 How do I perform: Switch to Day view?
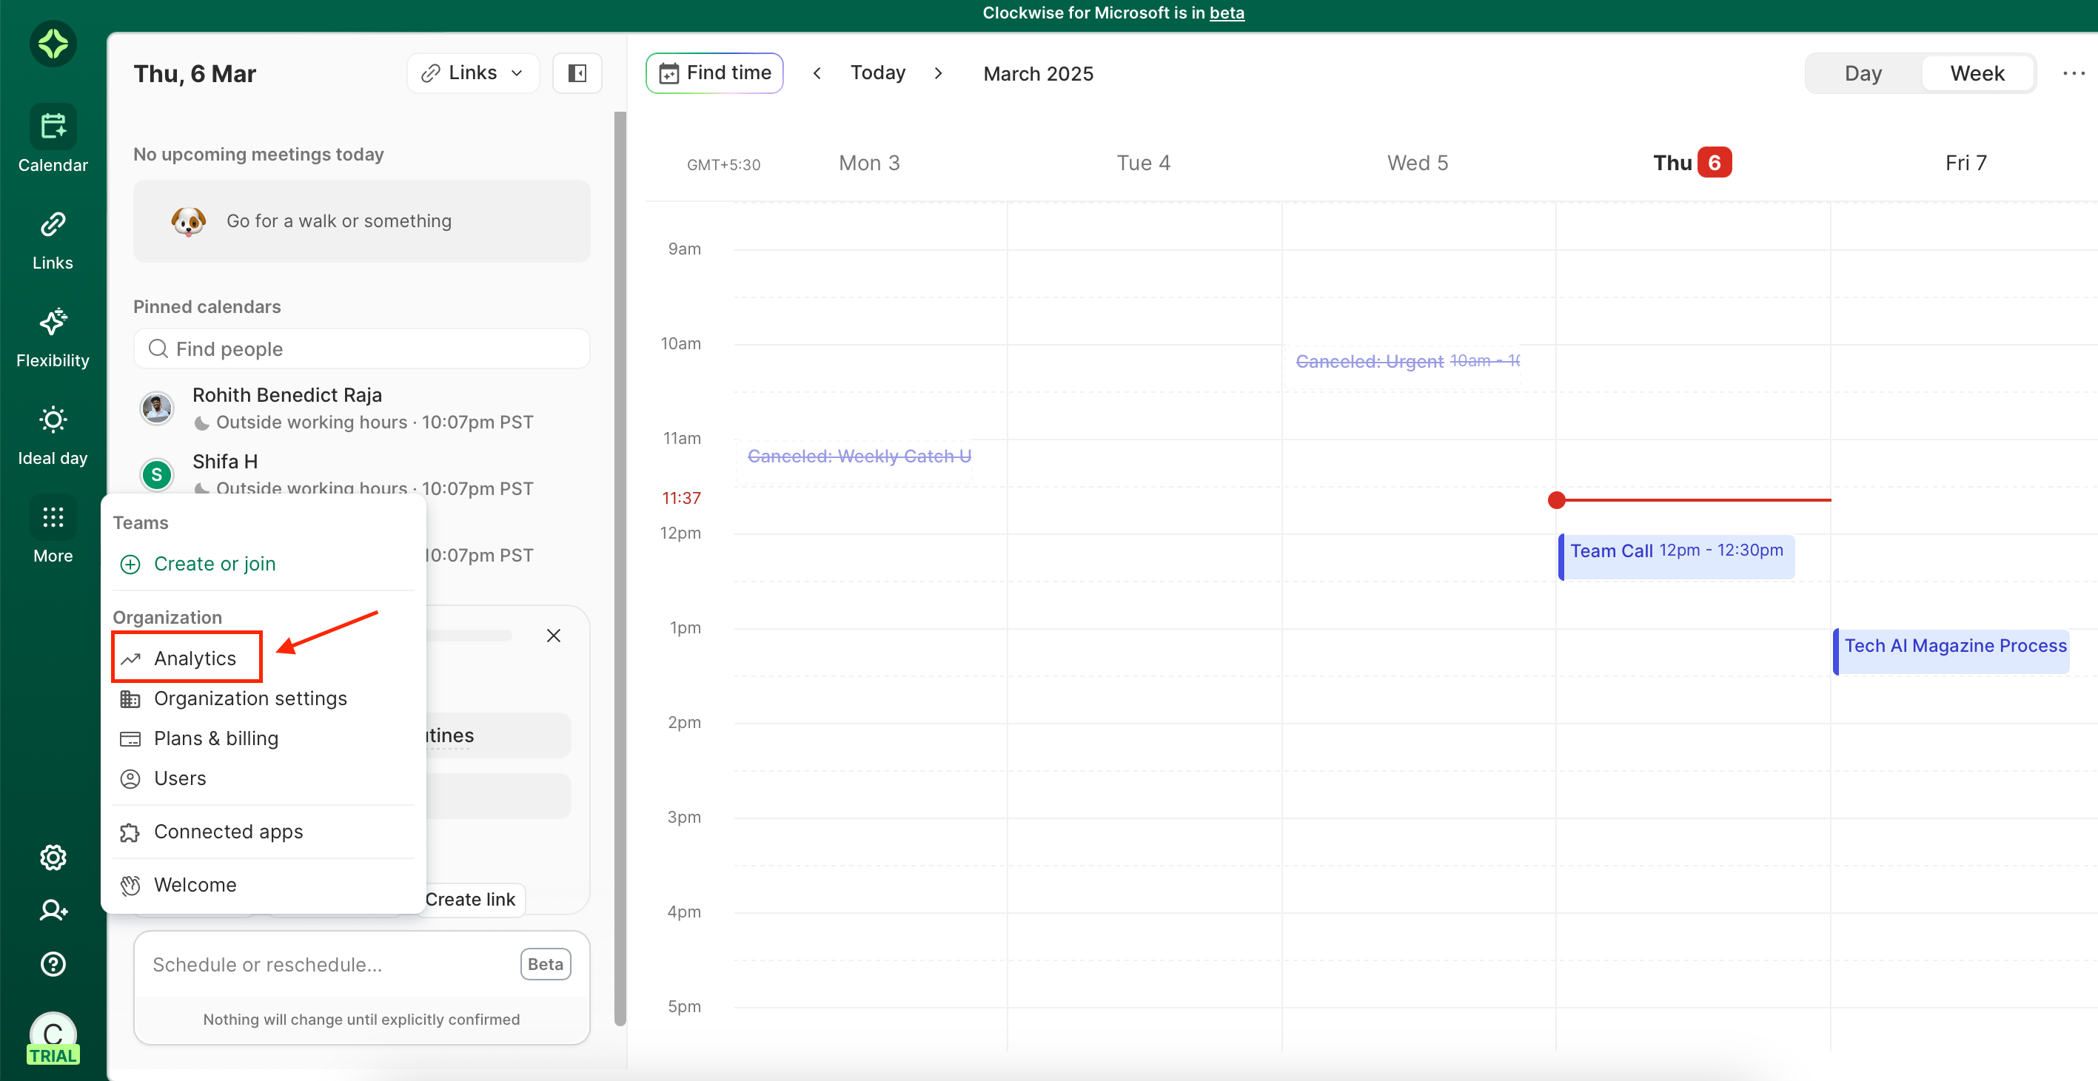pos(1863,73)
